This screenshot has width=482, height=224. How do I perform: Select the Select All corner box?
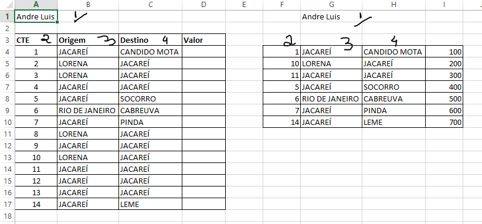coord(8,4)
